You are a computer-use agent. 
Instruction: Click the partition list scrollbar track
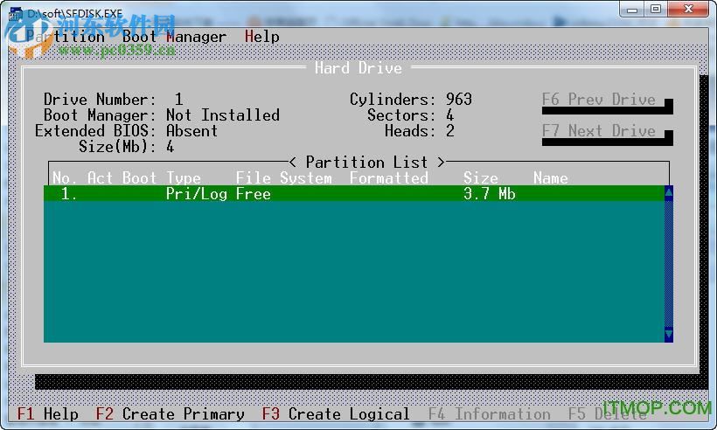[x=669, y=264]
